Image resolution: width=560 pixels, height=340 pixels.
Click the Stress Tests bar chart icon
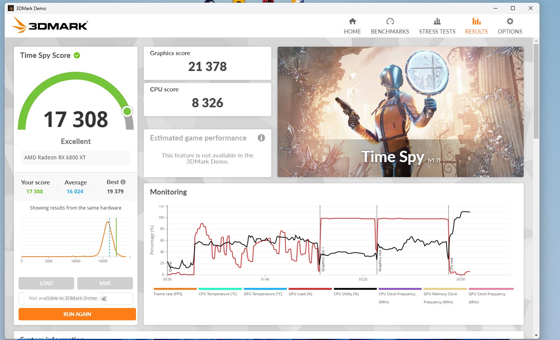(x=437, y=21)
